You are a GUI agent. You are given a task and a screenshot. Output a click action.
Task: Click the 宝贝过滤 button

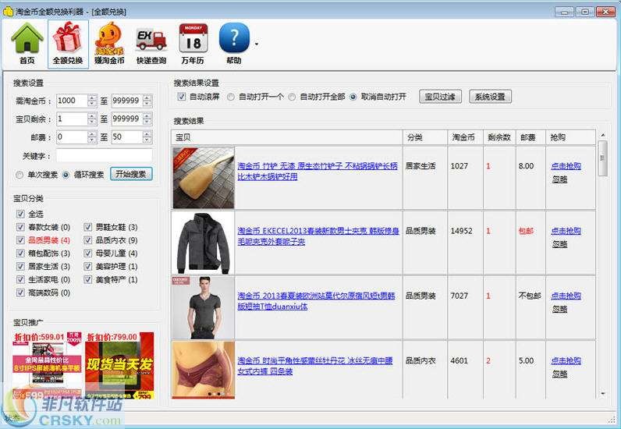(x=440, y=96)
